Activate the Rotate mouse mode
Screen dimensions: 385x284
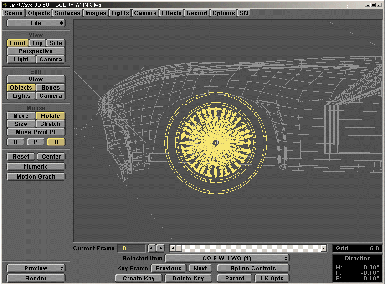point(50,115)
